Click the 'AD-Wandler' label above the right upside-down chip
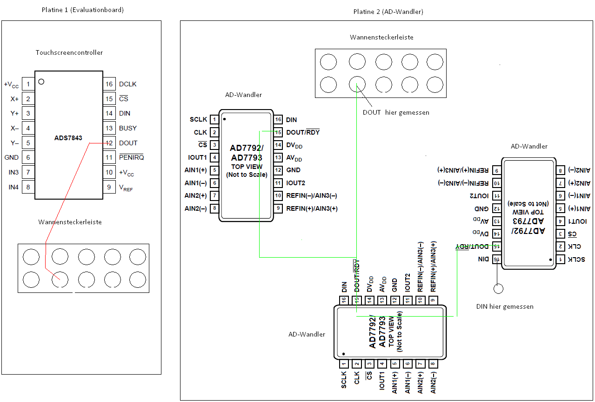The height and width of the screenshot is (402, 595). (x=529, y=146)
